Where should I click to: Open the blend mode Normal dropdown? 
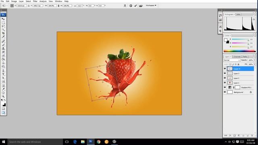[x=232, y=60]
